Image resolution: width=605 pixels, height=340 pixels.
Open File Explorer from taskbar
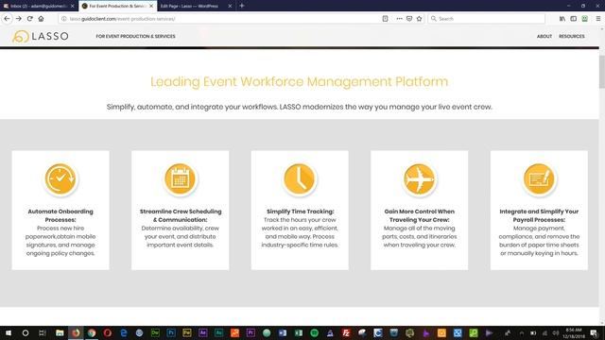[60, 332]
